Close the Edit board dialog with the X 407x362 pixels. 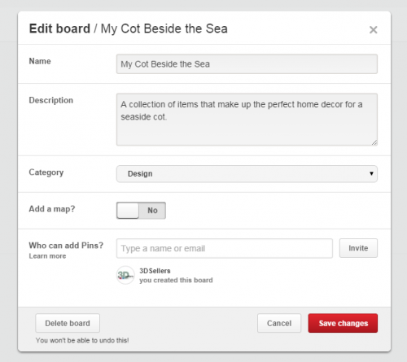(373, 30)
